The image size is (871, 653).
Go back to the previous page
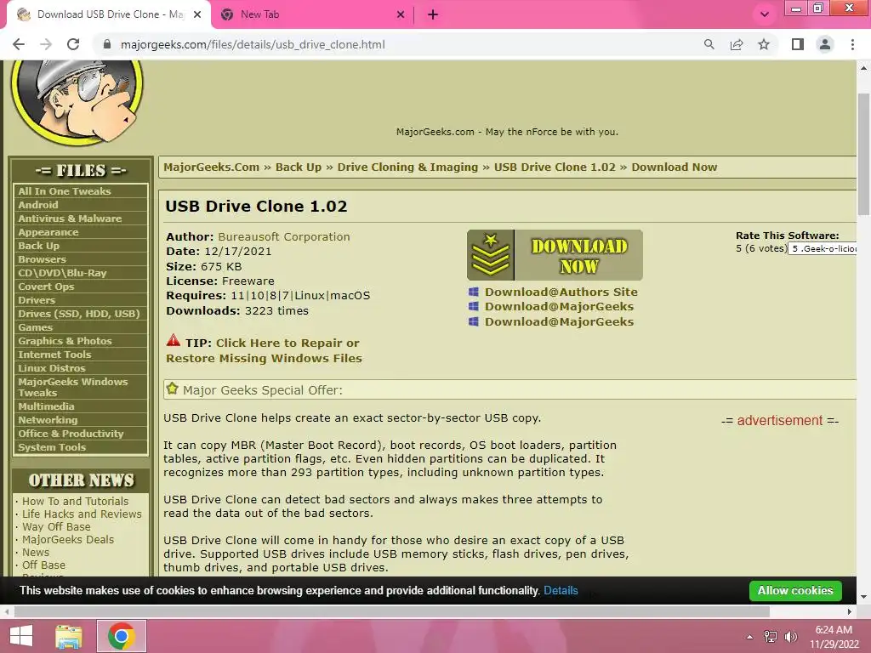coord(19,44)
